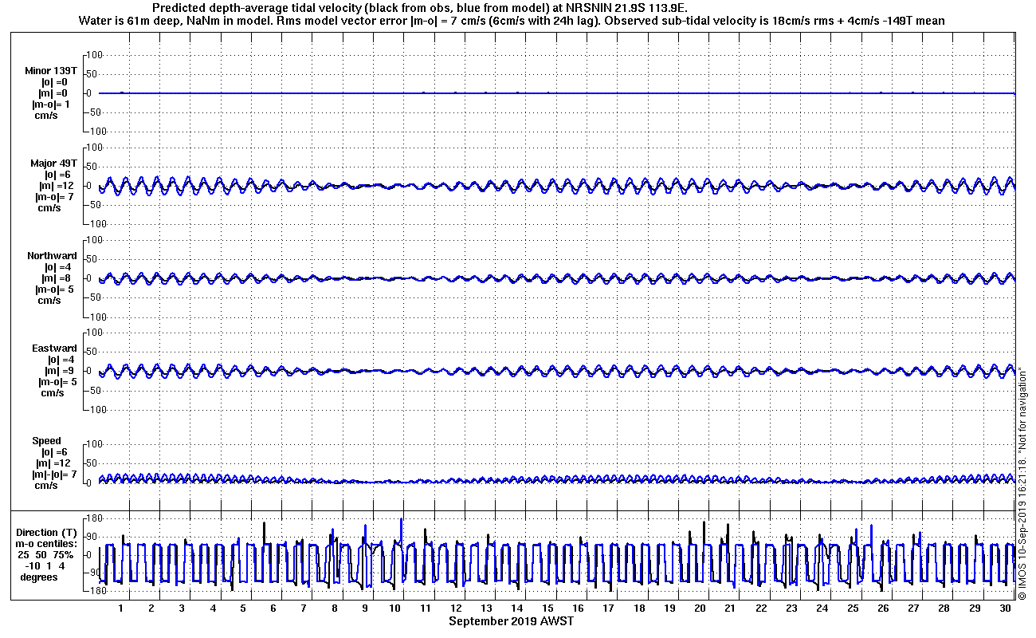1036x638 pixels.
Task: Click the '100' tick of the Minor panel
Action: tap(95, 54)
